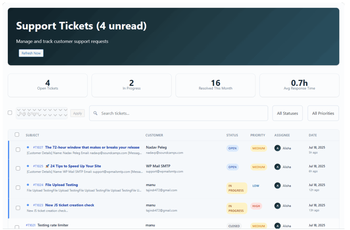Click the CUSTOMER column header
The height and width of the screenshot is (230, 350).
154,135
